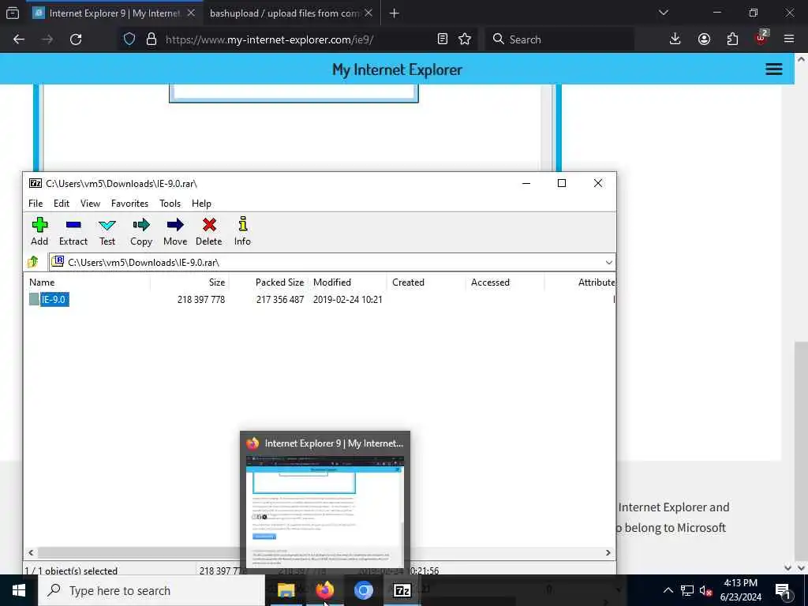Reload the current Firefox page

76,39
